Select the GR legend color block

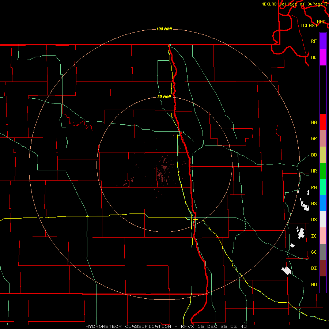click(323, 138)
